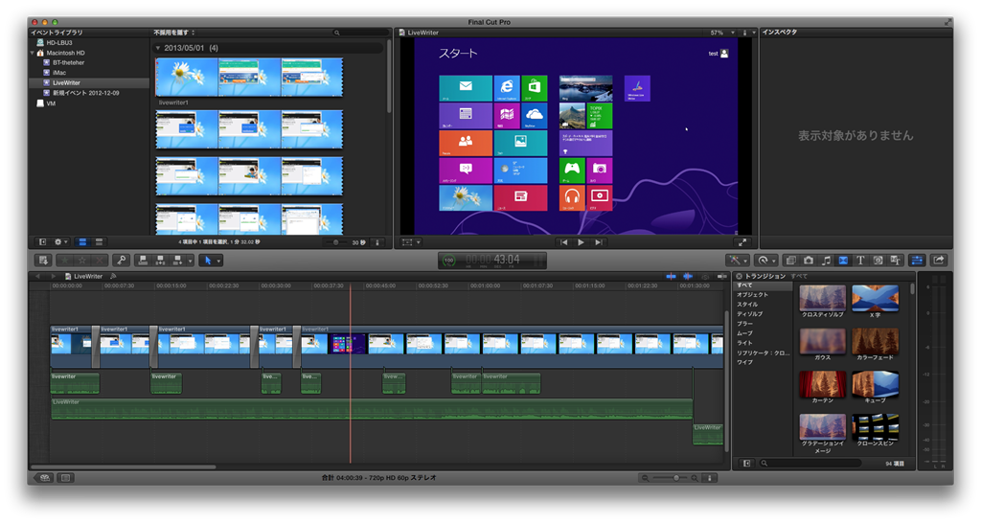Toggle the transitions browser button

pos(843,261)
